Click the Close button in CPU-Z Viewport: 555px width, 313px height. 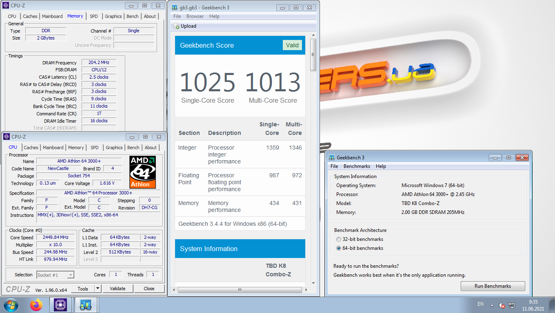click(149, 289)
